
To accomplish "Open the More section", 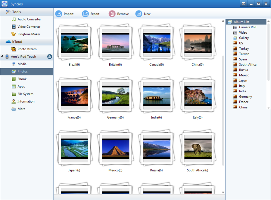I will pyautogui.click(x=26, y=109).
